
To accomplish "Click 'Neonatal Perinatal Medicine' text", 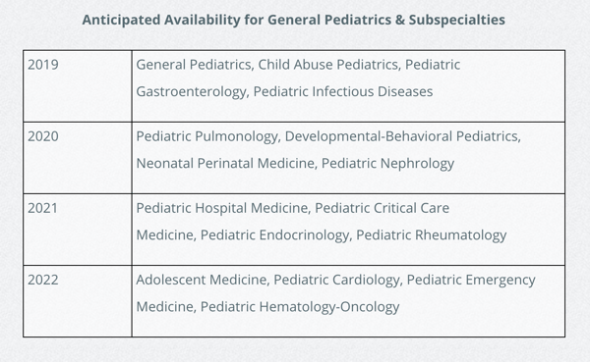I will (x=225, y=164).
